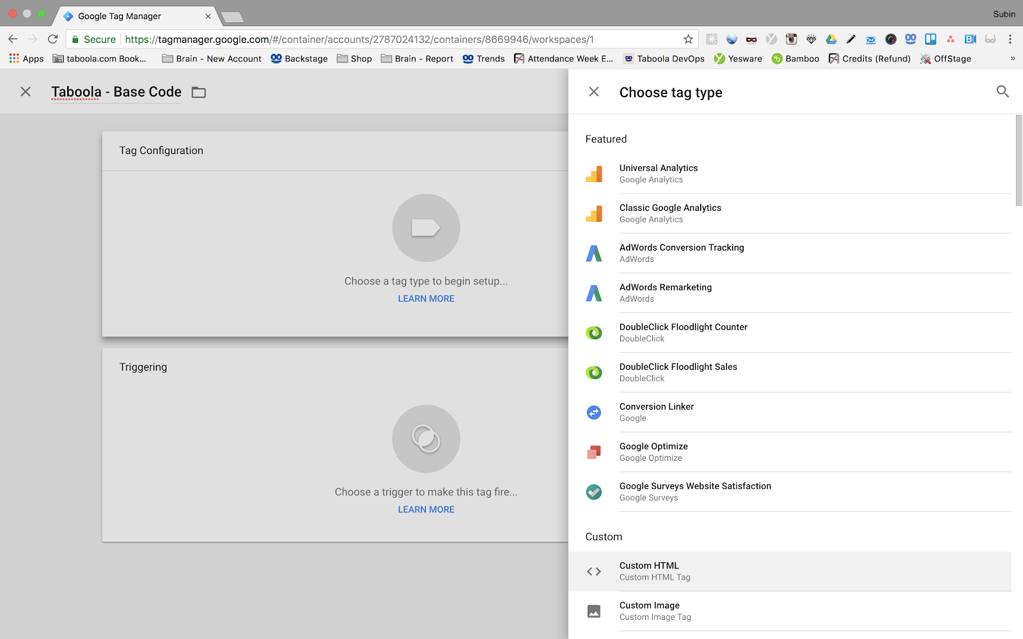Open search in Choose tag type panel
1023x639 pixels.
point(1003,92)
